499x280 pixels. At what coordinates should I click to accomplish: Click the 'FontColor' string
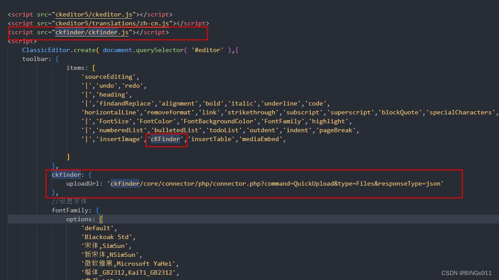click(156, 122)
